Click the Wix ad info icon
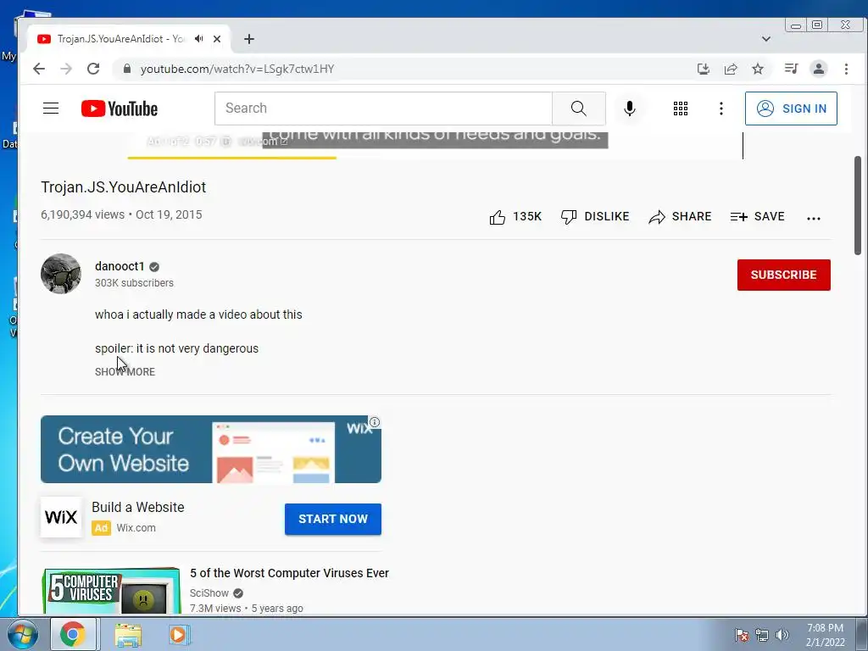 [x=375, y=422]
